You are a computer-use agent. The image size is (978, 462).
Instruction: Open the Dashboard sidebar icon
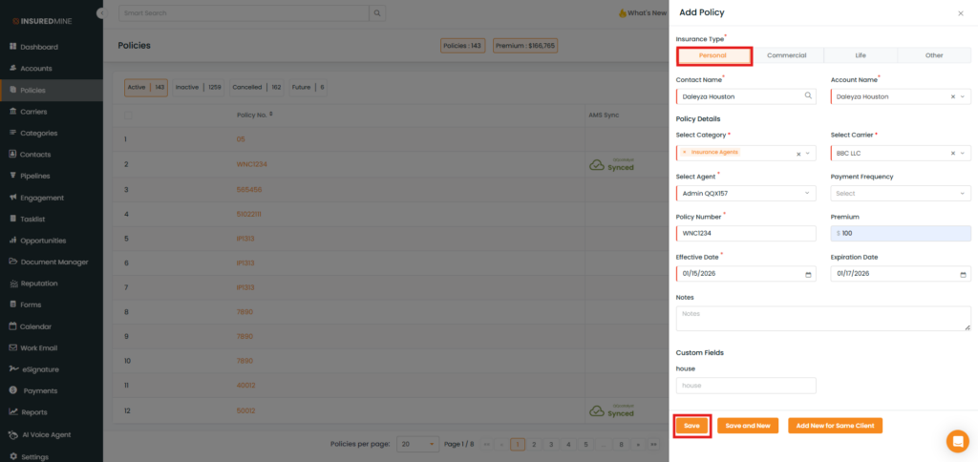point(12,47)
